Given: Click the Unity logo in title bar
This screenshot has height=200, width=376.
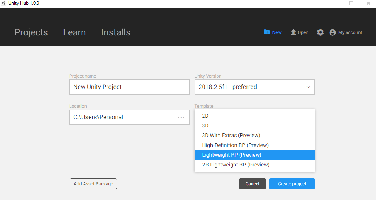Looking at the screenshot, I should [x=3, y=3].
